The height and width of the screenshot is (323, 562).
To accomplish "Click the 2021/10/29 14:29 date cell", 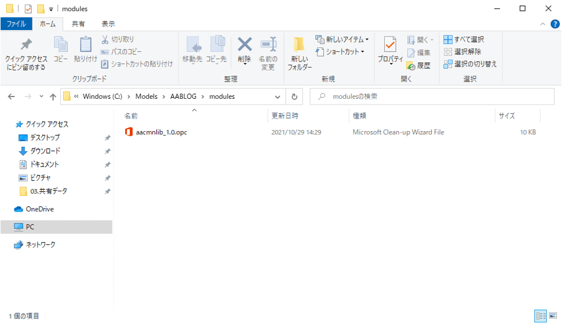I will pyautogui.click(x=296, y=132).
